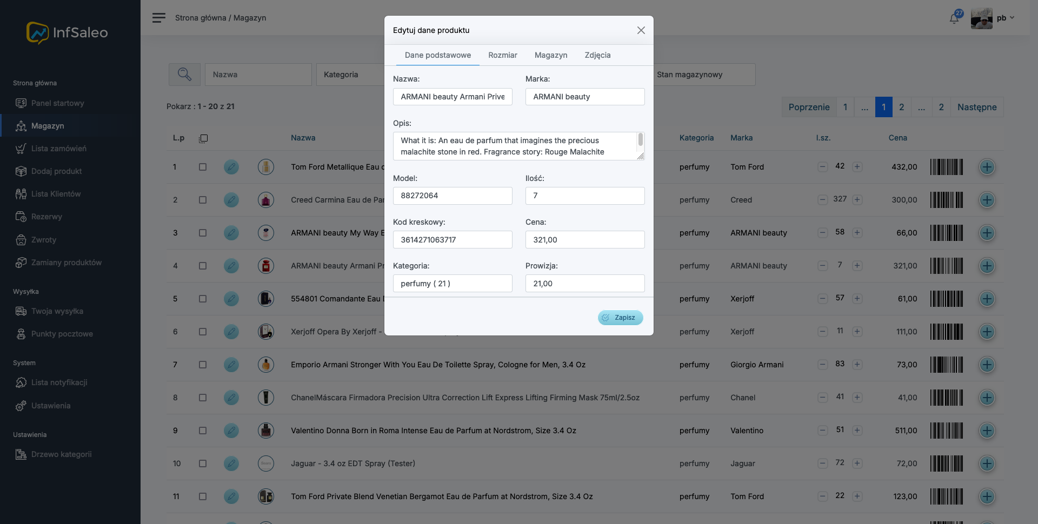Screen dimensions: 1038x524
Task: Switch to Zdjęcia tab
Action: coord(597,55)
